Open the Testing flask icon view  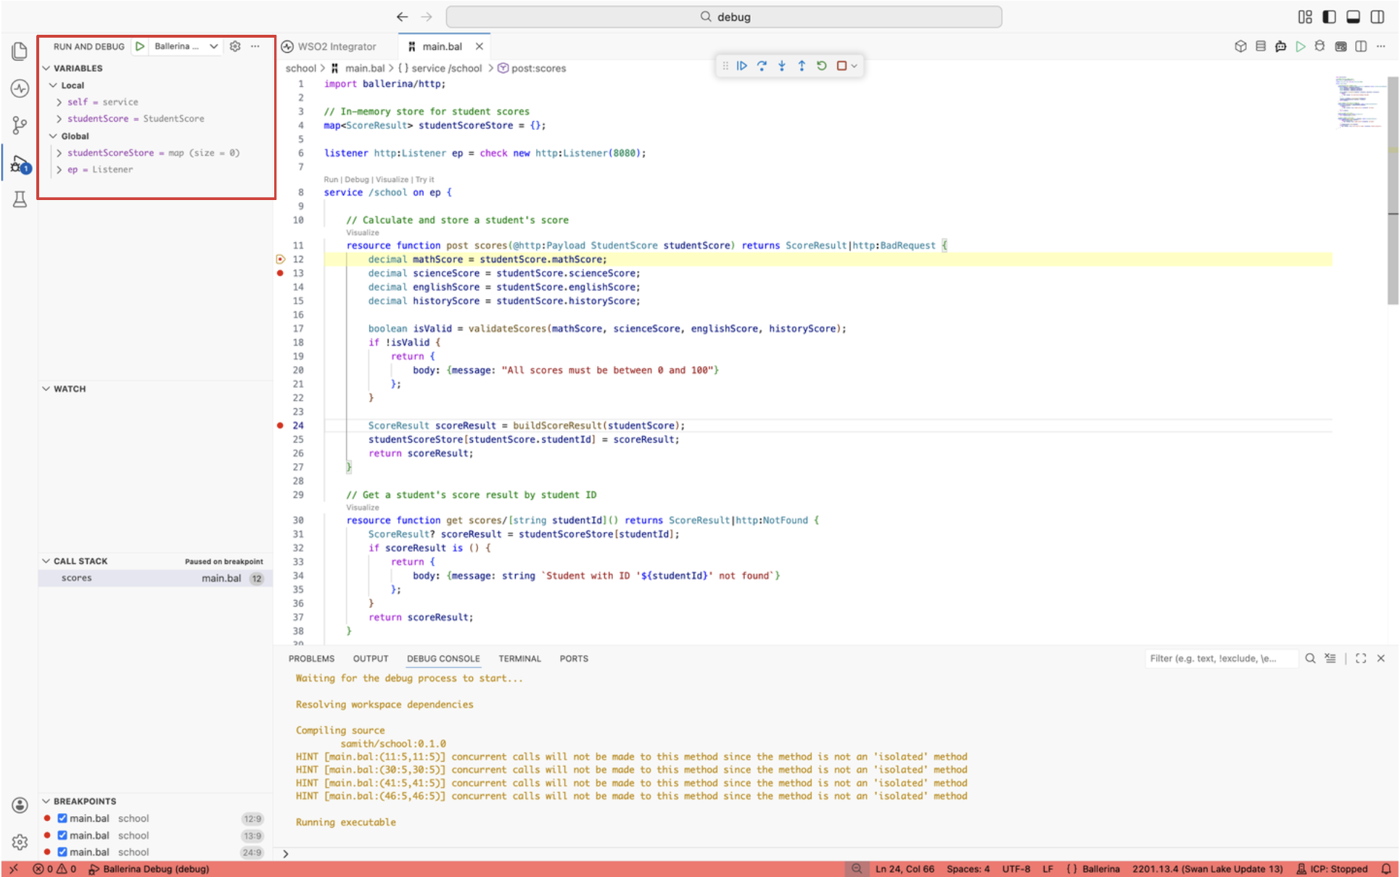(x=20, y=199)
